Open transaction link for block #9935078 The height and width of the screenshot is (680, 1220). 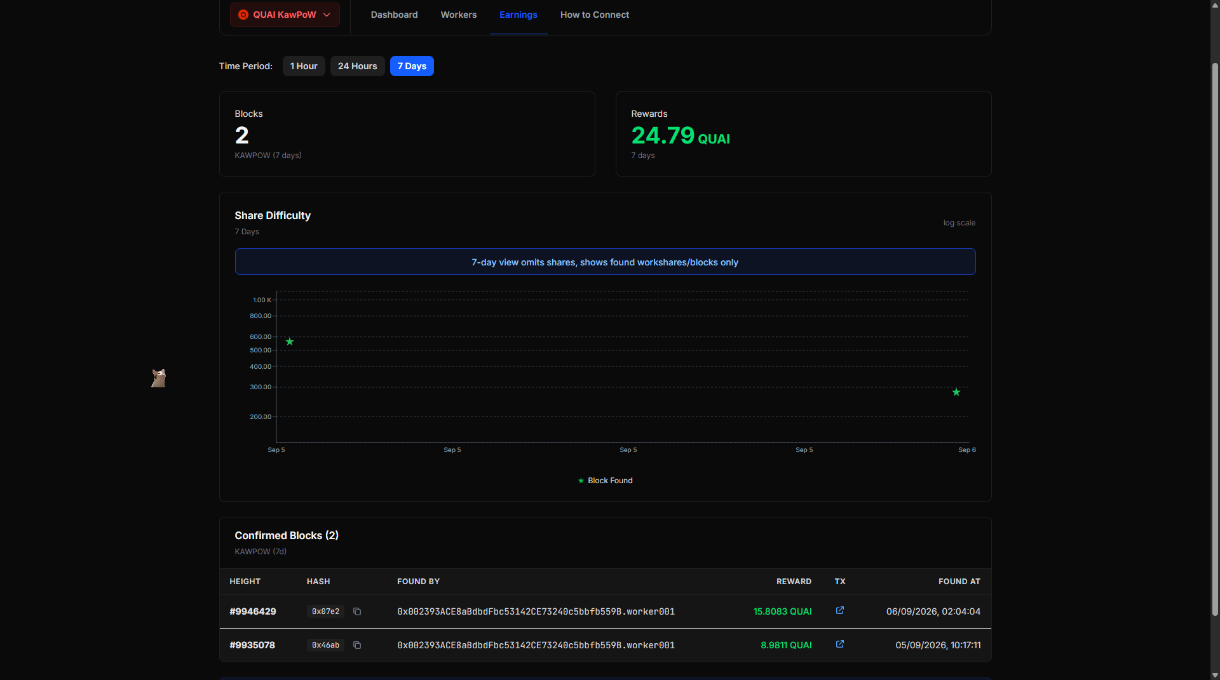pyautogui.click(x=839, y=644)
